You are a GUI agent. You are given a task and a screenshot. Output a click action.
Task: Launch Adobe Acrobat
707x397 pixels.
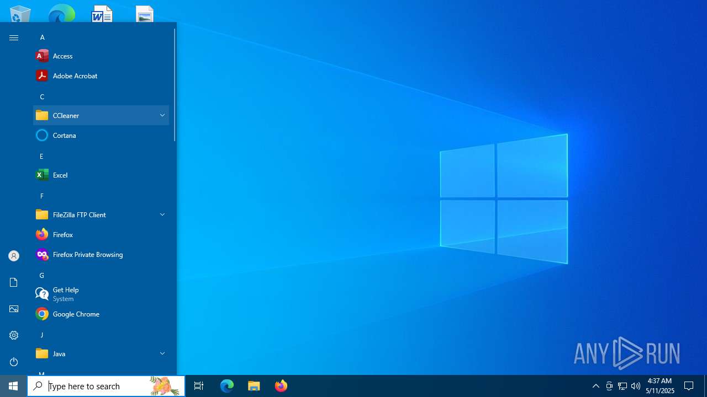coord(101,76)
